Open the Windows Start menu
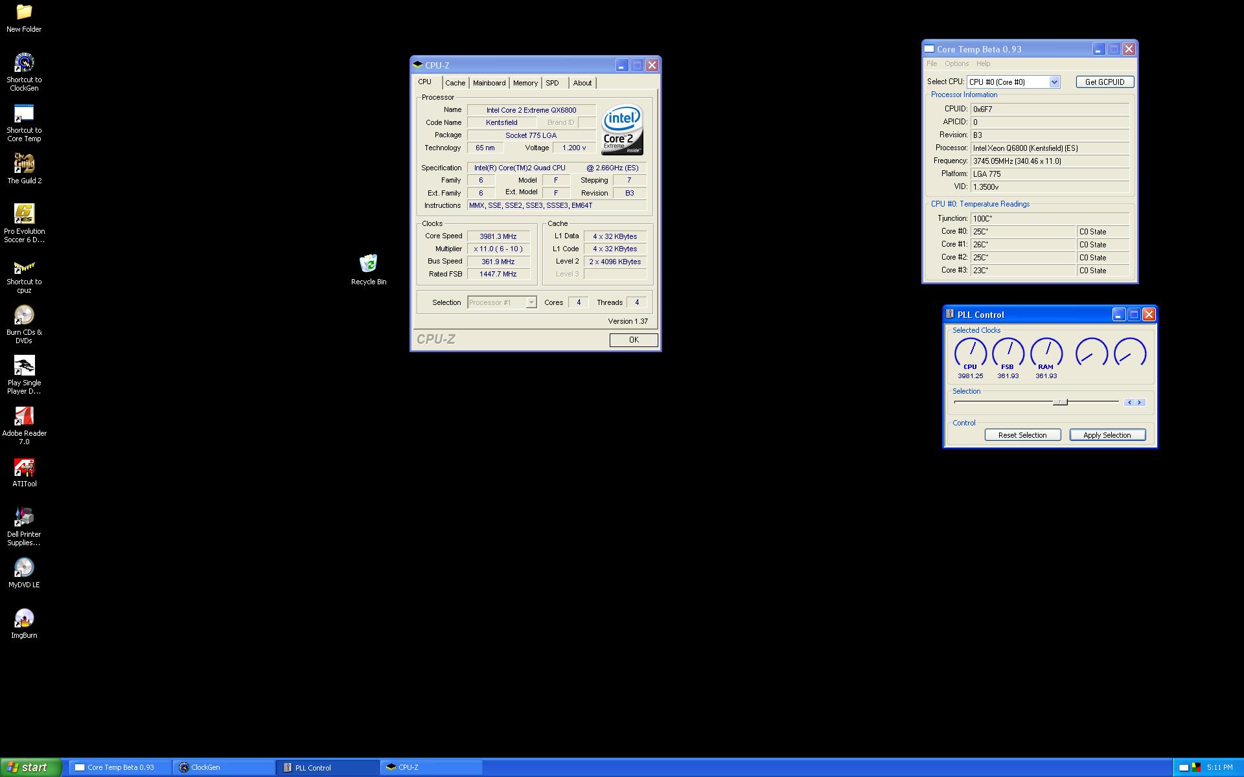The image size is (1244, 777). click(x=31, y=767)
